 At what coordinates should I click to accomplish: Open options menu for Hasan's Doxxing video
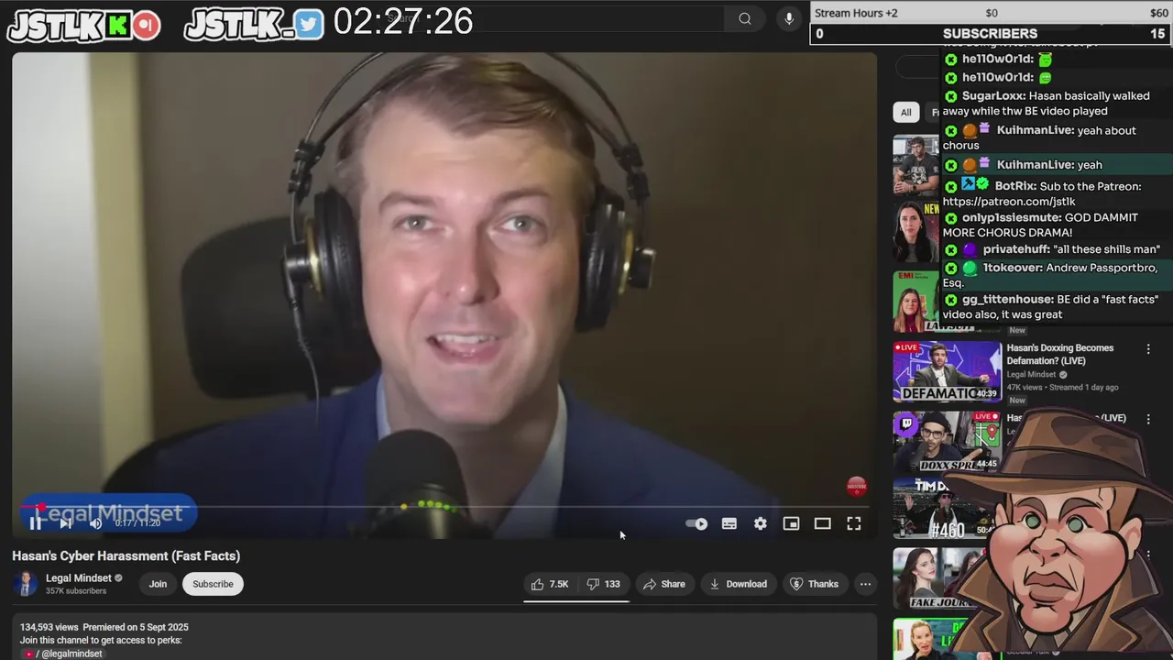click(1147, 348)
